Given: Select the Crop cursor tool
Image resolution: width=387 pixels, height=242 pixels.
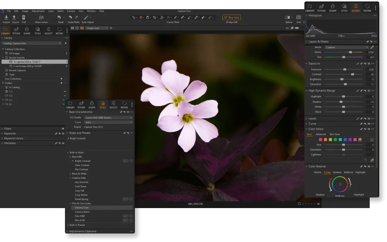Looking at the screenshot, I should [154, 17].
